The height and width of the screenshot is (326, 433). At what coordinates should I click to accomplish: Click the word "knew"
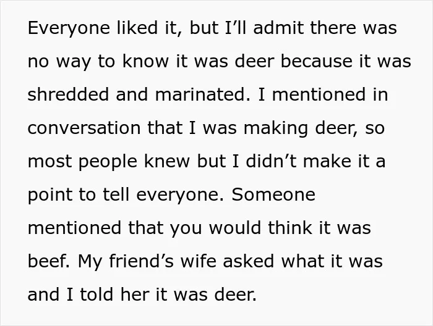click(x=167, y=161)
